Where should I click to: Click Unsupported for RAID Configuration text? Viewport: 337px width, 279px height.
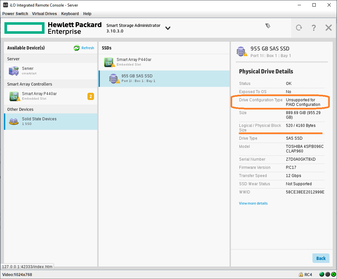point(303,102)
